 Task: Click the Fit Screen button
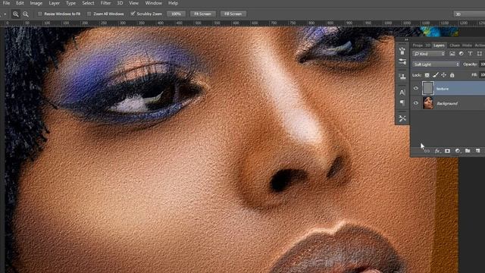point(202,14)
